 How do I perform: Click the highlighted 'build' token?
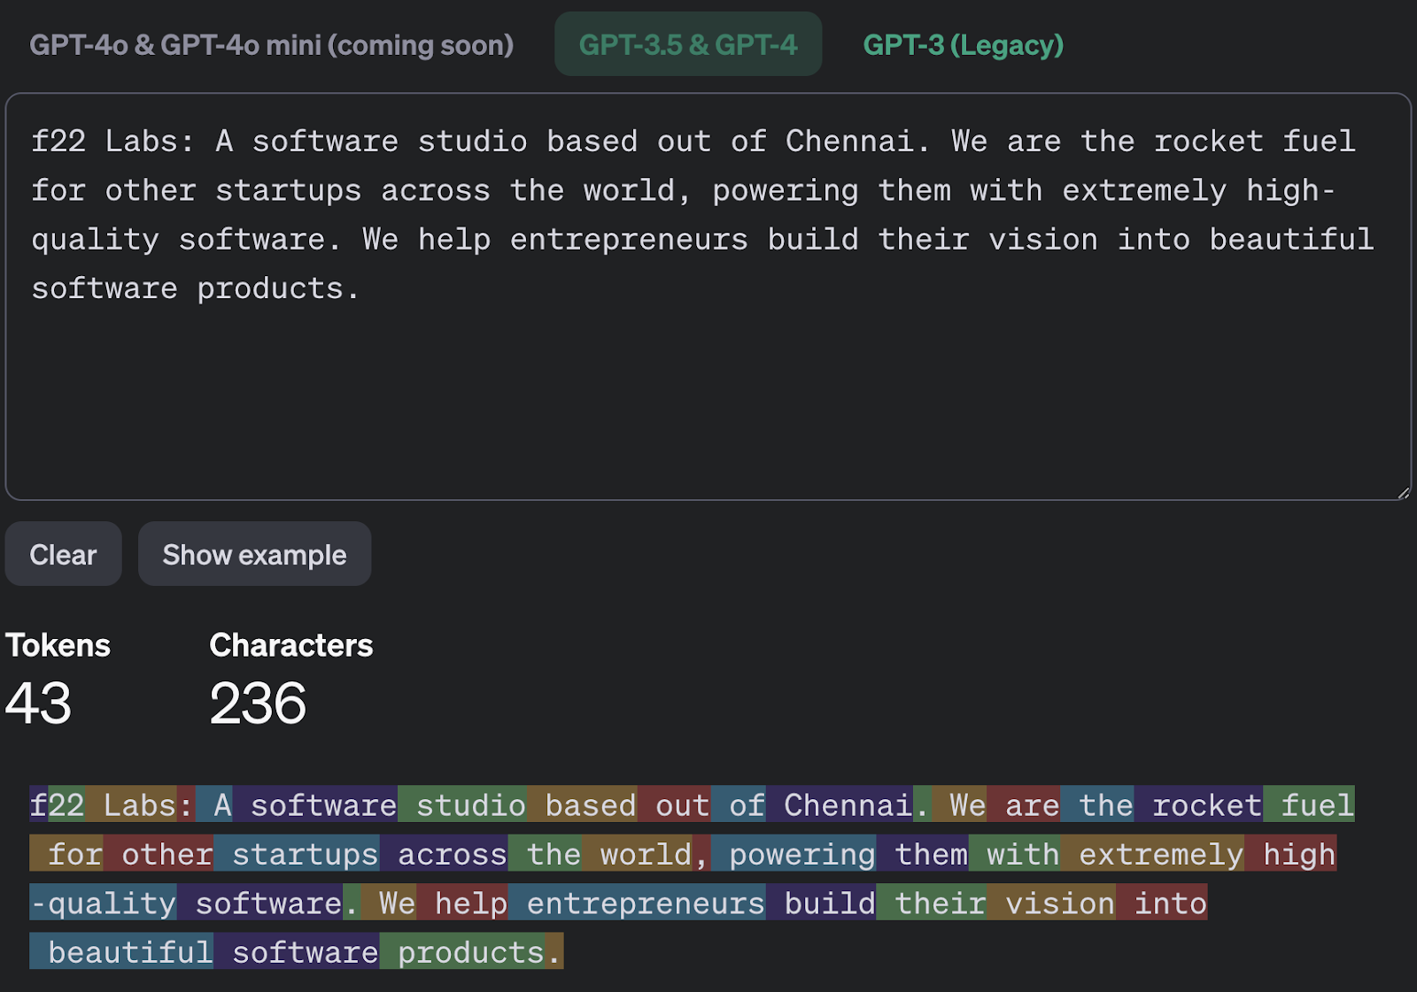click(x=821, y=902)
